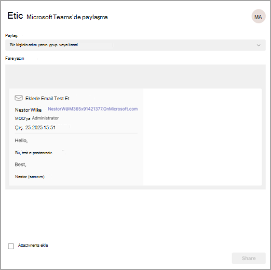Click the sender name Nestor Wilke
The width and height of the screenshot is (271, 270).
click(28, 110)
